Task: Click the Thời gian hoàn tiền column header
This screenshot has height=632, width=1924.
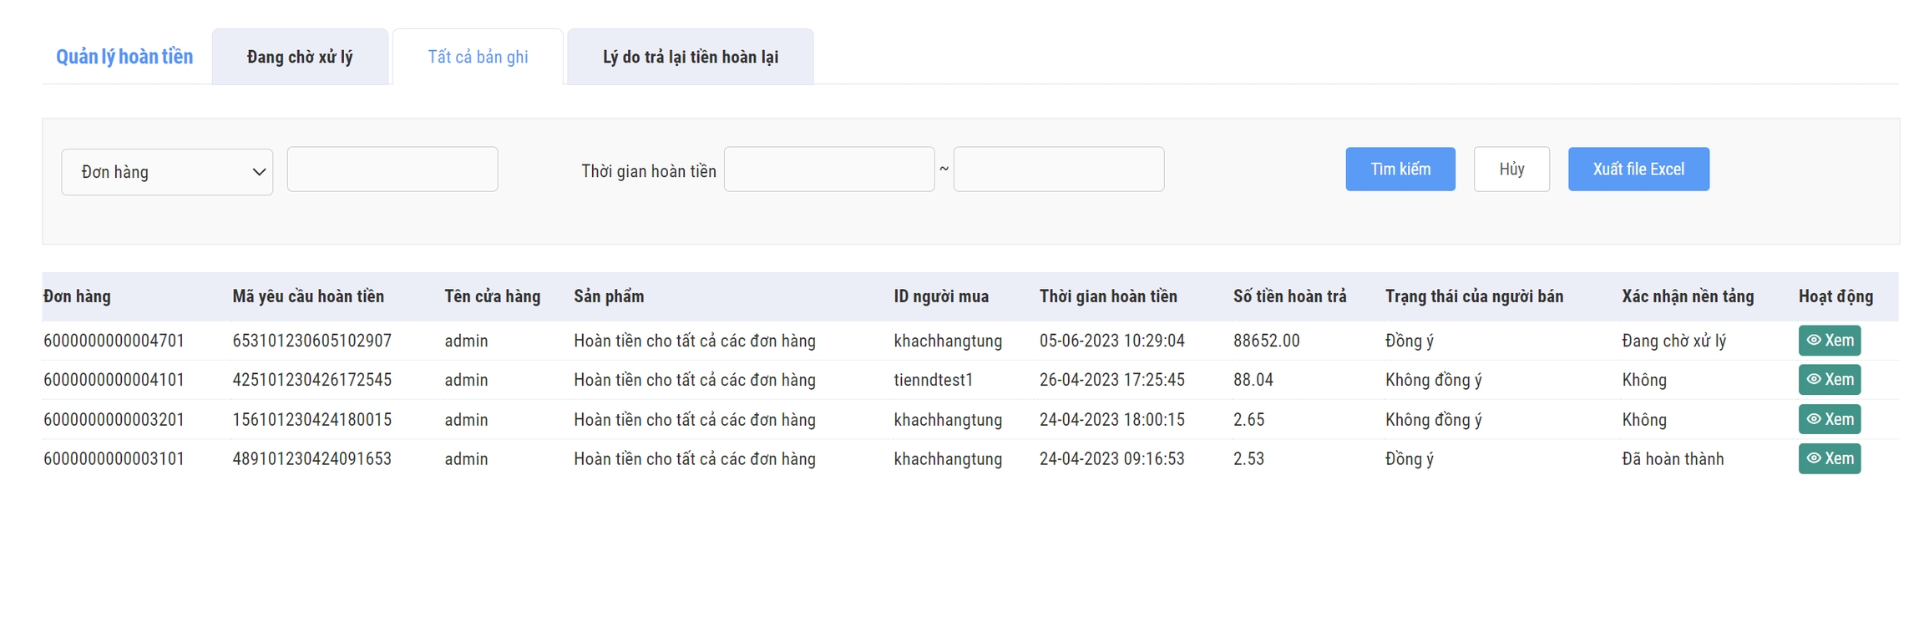Action: pos(1107,296)
